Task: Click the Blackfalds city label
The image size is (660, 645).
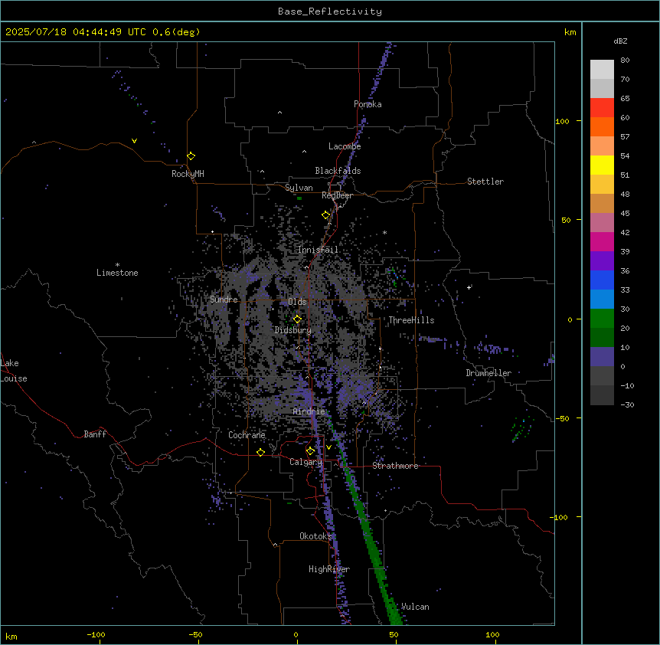Action: click(x=338, y=171)
